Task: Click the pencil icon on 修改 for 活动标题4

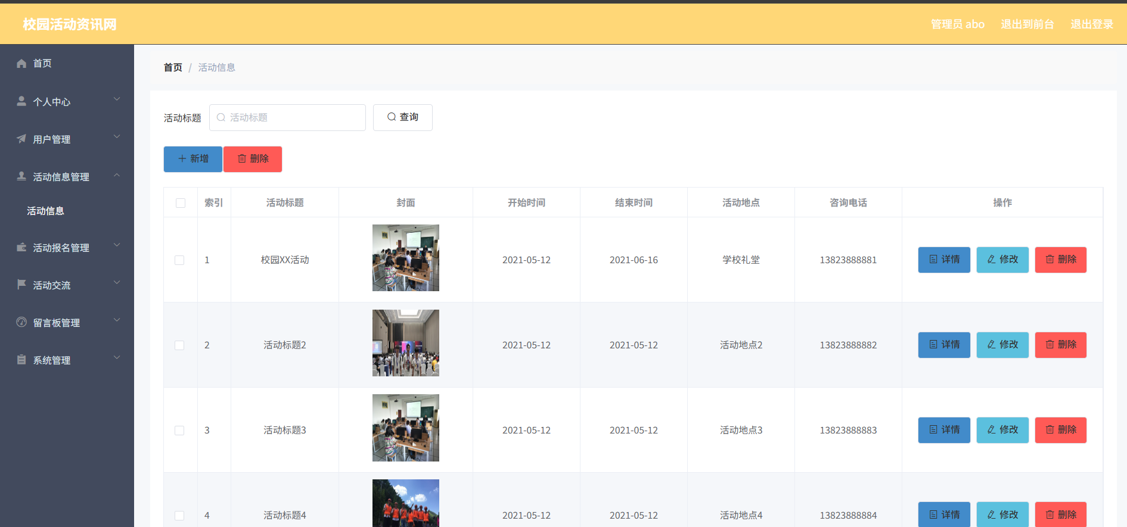Action: pyautogui.click(x=992, y=514)
